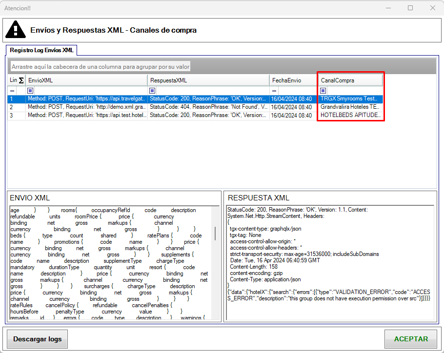Click equals filter operator for Lin column

tap(12, 91)
